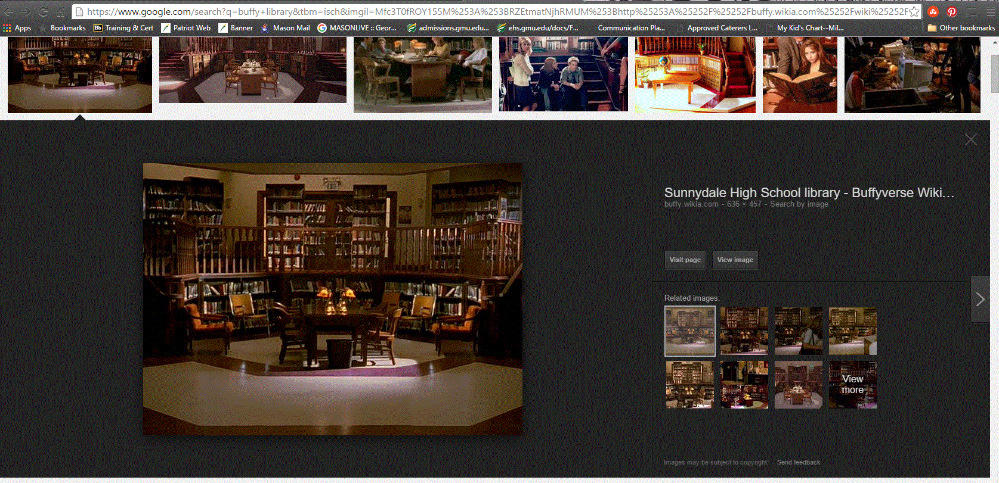Open the Banner bookmark
The width and height of the screenshot is (999, 483).
click(236, 28)
